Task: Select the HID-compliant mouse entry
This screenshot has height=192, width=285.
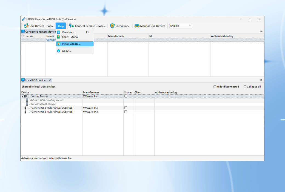Action: point(43,104)
